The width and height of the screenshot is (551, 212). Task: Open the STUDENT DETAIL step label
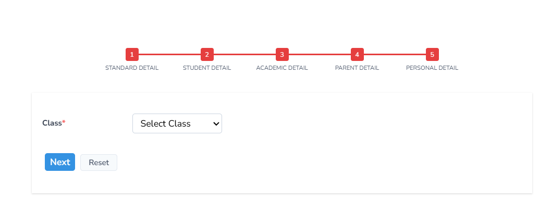pyautogui.click(x=207, y=68)
